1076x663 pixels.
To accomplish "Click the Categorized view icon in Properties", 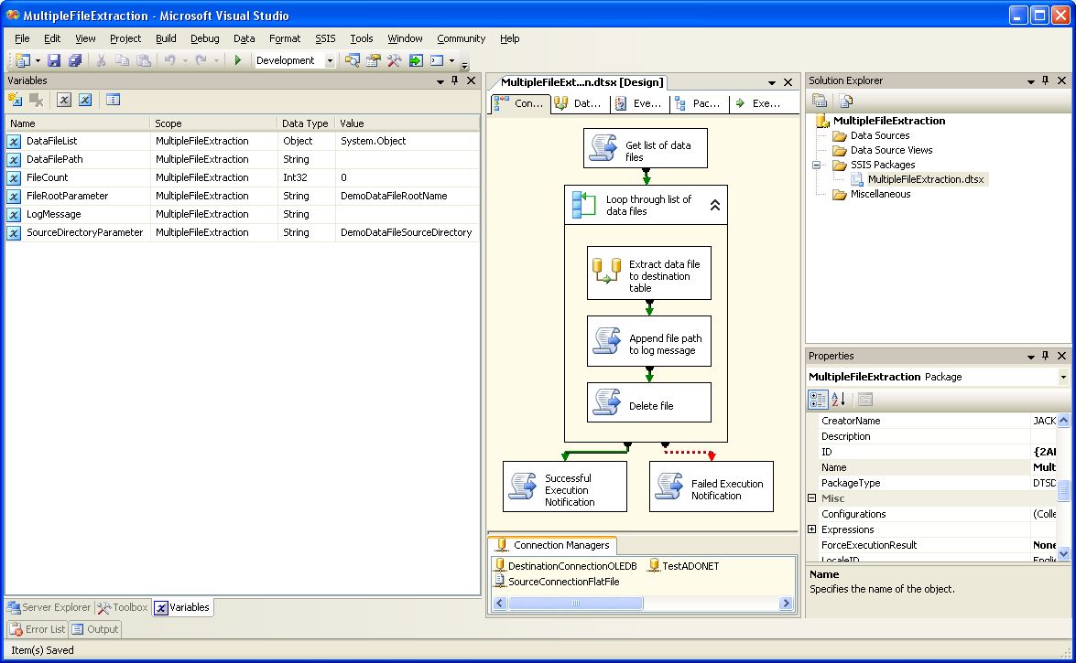I will pyautogui.click(x=819, y=400).
